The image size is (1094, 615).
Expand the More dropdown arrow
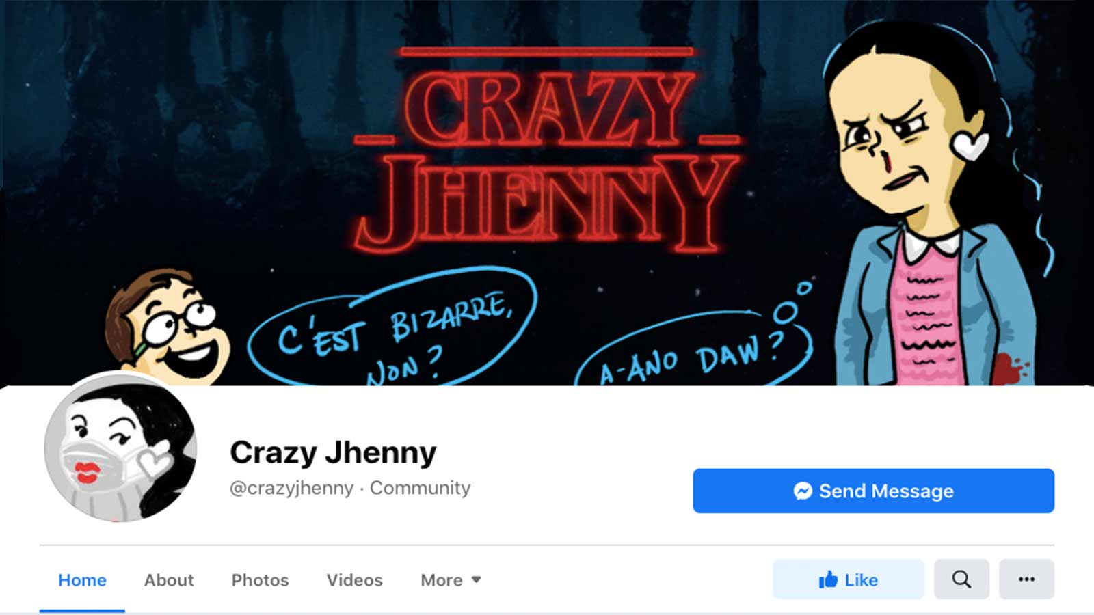tap(477, 579)
